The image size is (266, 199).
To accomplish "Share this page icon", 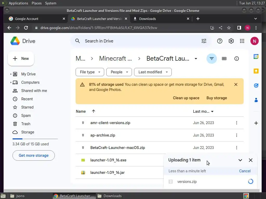I will 220,28.
